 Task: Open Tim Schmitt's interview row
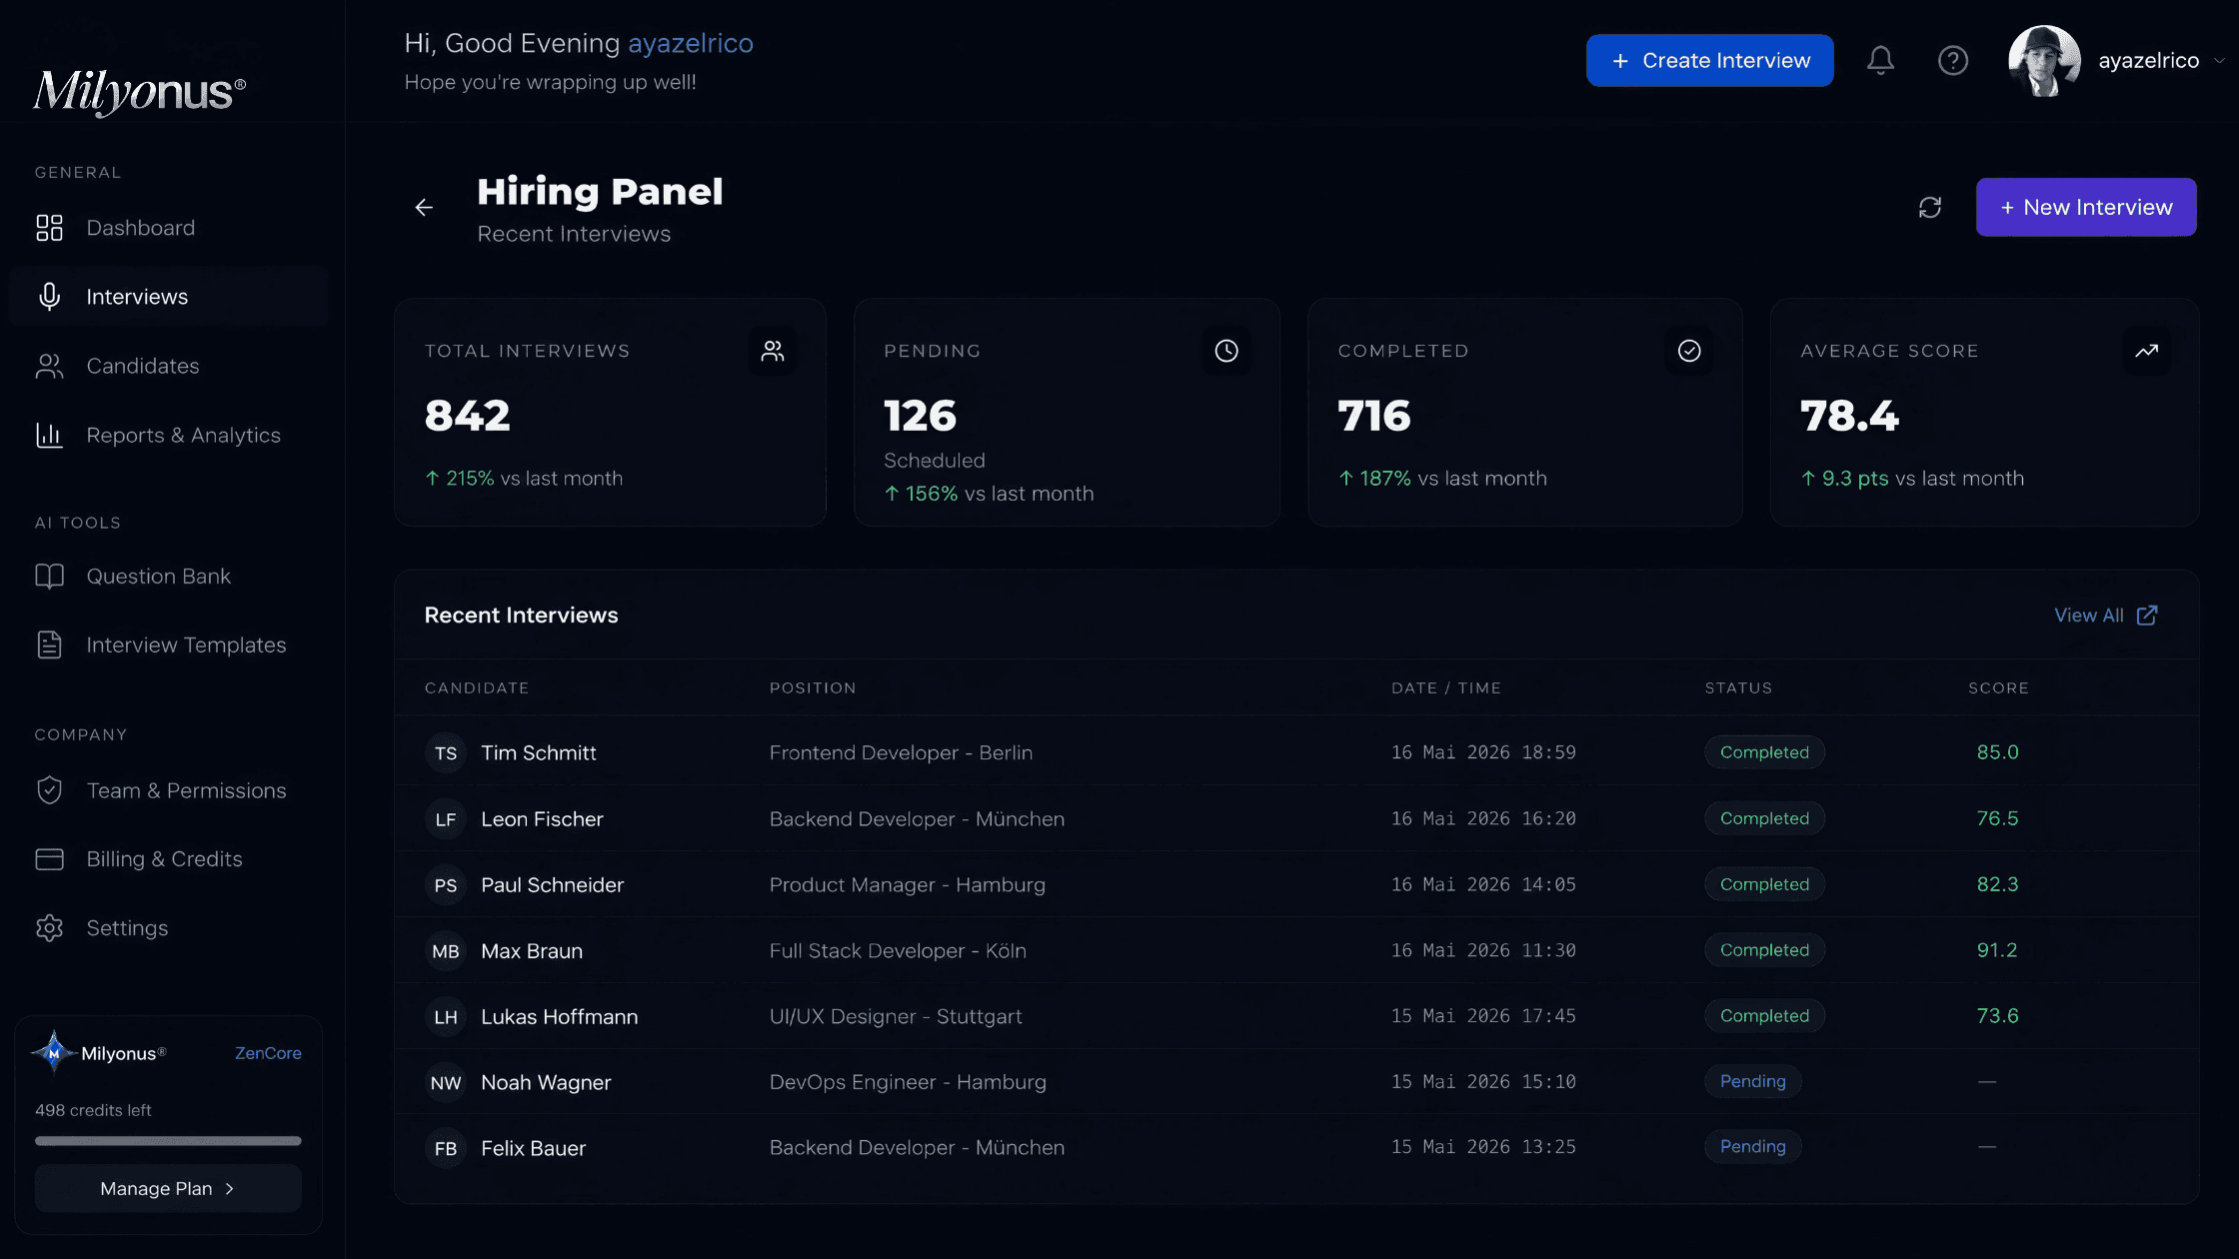point(1296,752)
